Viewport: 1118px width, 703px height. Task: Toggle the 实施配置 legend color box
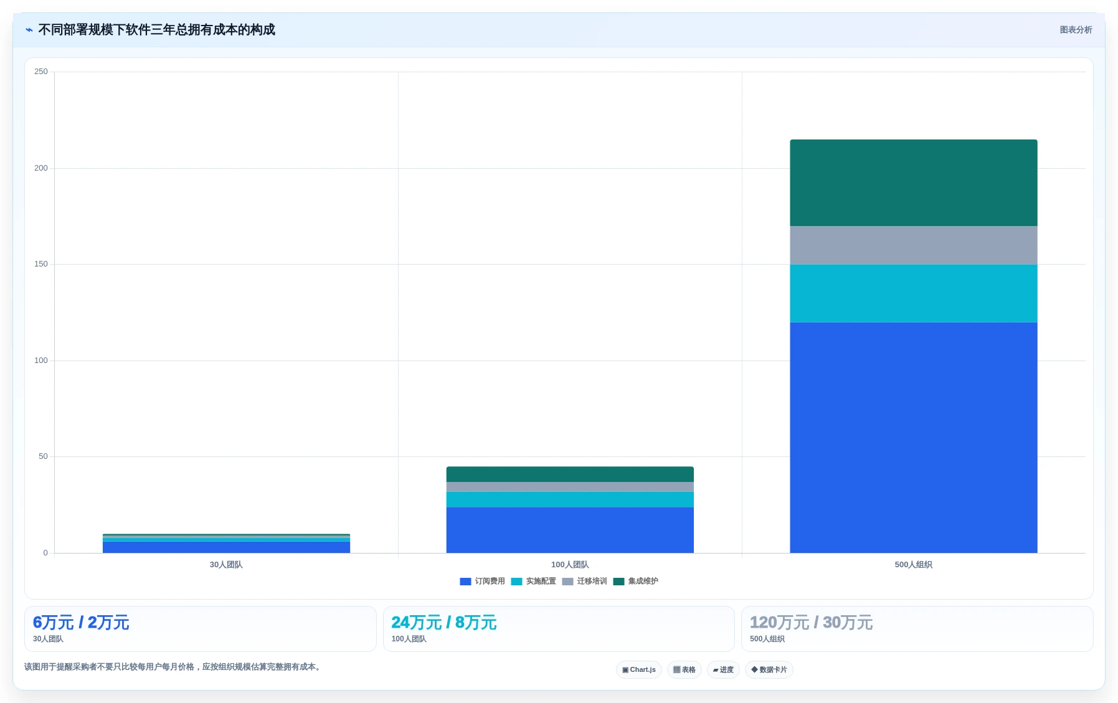(516, 582)
